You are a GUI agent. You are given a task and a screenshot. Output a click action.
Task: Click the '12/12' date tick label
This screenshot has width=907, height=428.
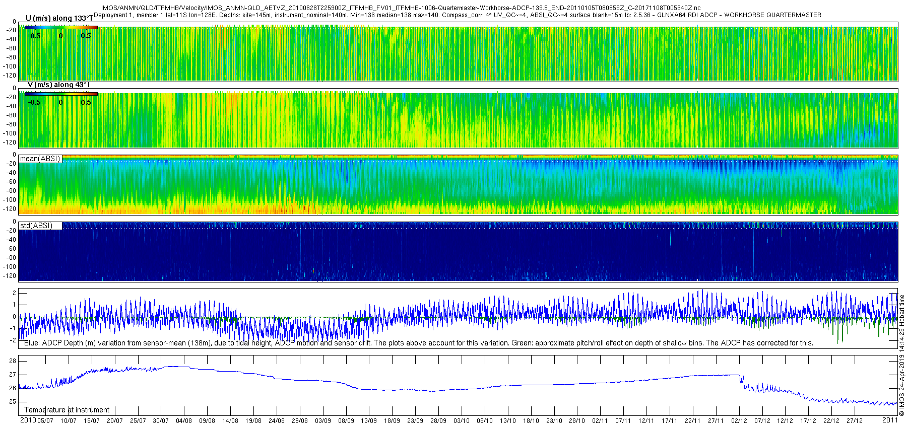click(785, 421)
